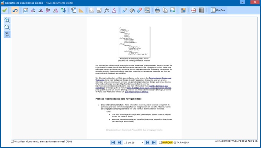The height and width of the screenshot is (148, 261).
Task: Select the paint bucket fill tool
Action: point(132,10)
